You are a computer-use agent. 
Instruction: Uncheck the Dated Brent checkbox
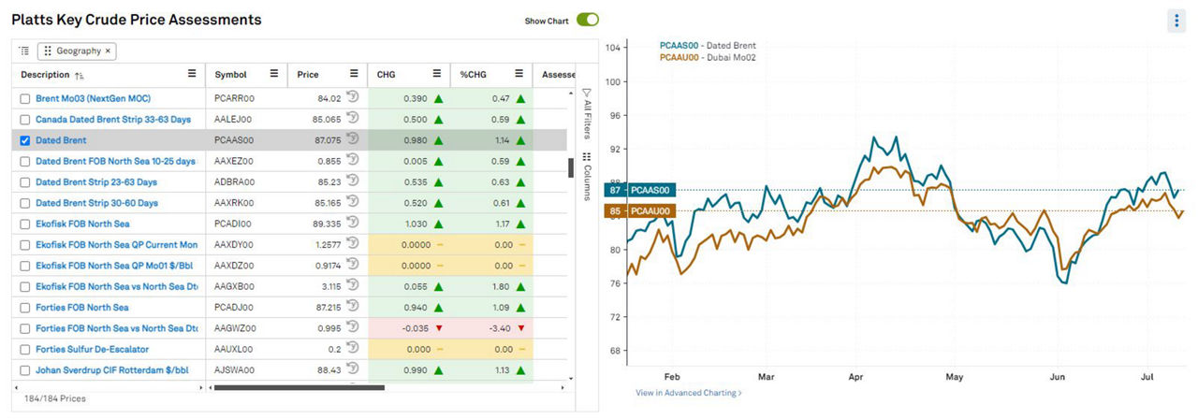25,140
